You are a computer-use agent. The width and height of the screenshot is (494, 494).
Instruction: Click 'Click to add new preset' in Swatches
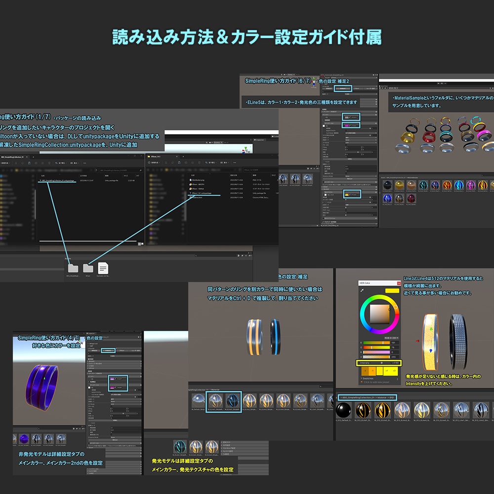click(x=376, y=381)
